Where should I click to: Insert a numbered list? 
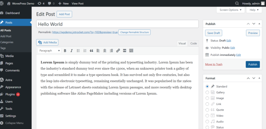85,50
